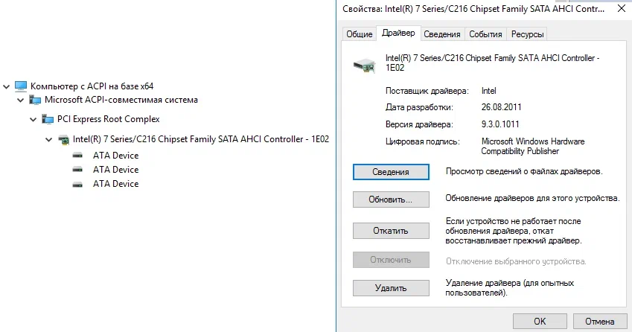
Task: Open the Сведения tab
Action: [x=442, y=34]
